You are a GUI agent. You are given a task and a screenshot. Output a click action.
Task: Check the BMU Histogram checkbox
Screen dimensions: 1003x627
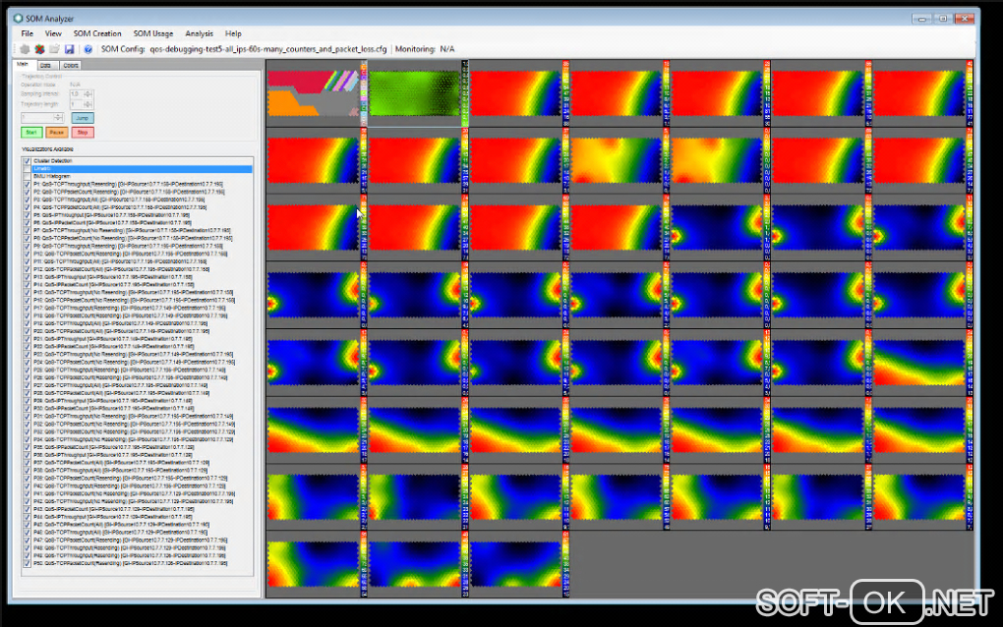pos(27,176)
